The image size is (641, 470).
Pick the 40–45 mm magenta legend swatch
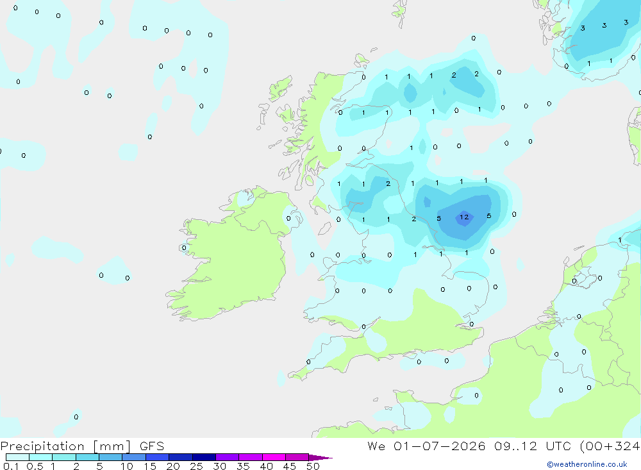[274, 457]
